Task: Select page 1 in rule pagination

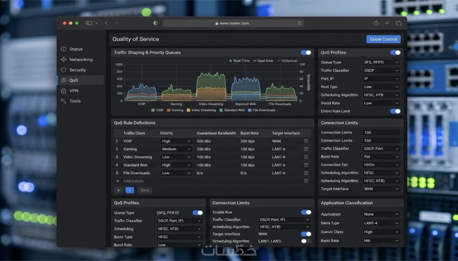Action: click(x=130, y=190)
